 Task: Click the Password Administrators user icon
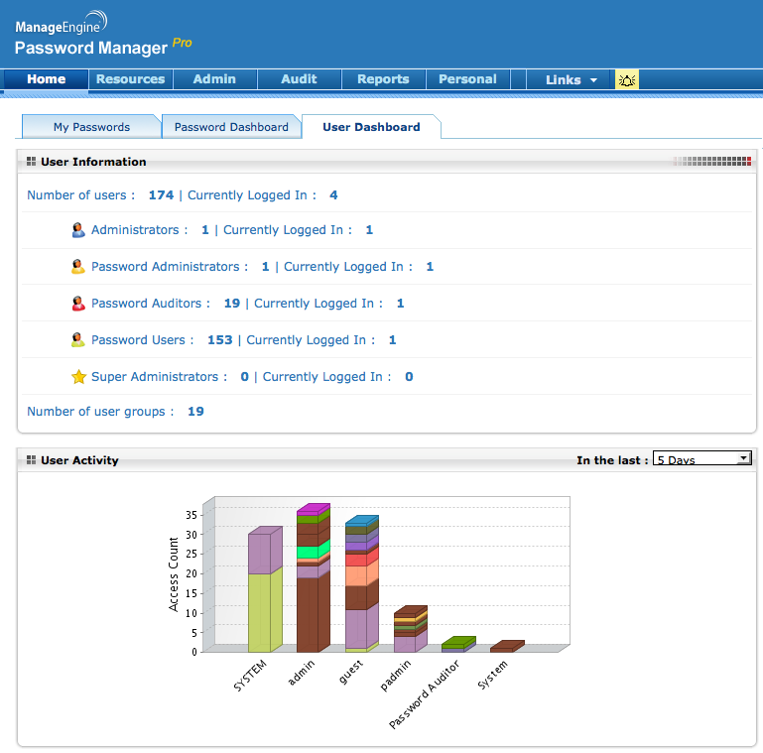click(77, 267)
